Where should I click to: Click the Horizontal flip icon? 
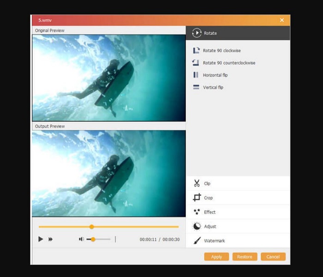pos(196,75)
